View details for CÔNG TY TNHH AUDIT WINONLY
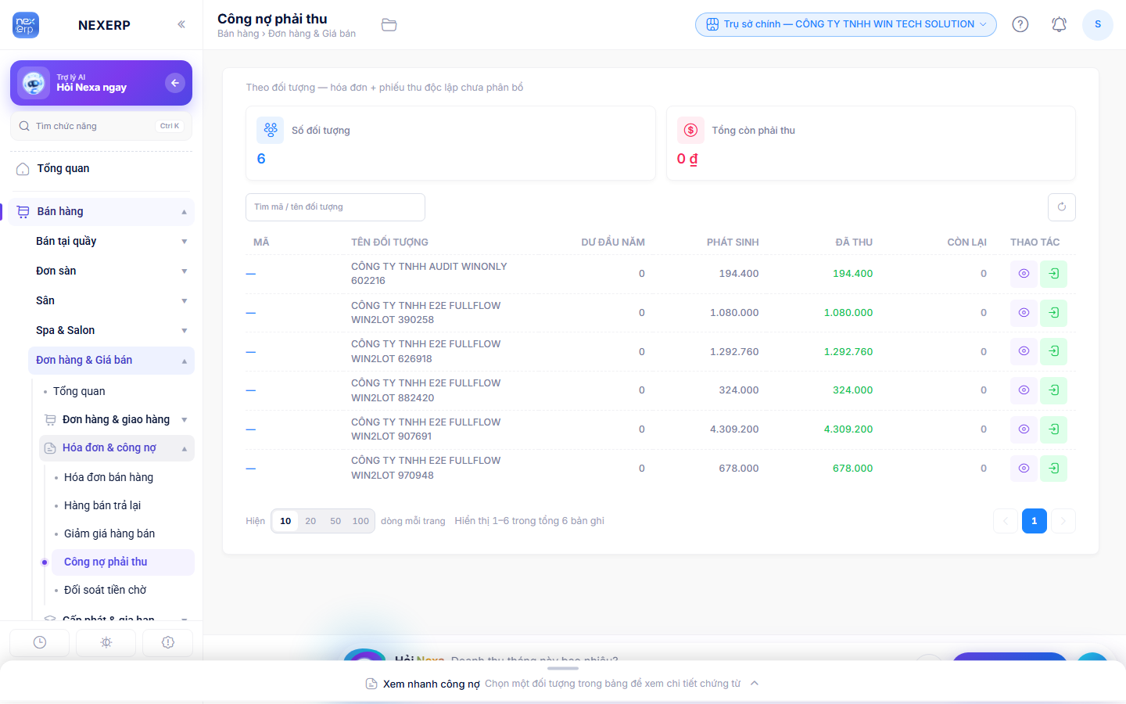The image size is (1126, 704). click(1024, 274)
